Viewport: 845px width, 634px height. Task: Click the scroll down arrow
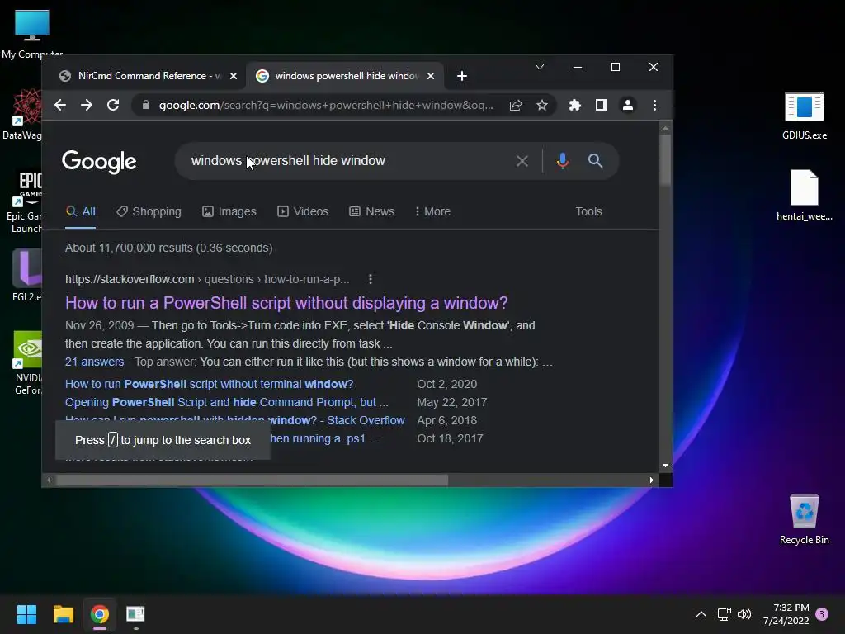pyautogui.click(x=666, y=466)
